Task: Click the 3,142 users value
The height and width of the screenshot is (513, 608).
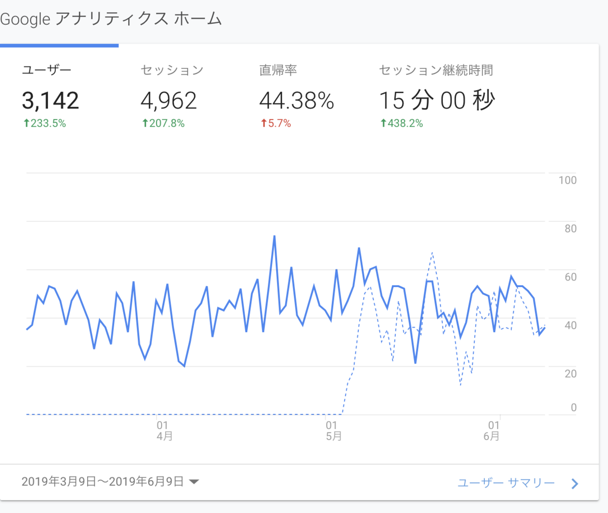Action: [x=50, y=100]
